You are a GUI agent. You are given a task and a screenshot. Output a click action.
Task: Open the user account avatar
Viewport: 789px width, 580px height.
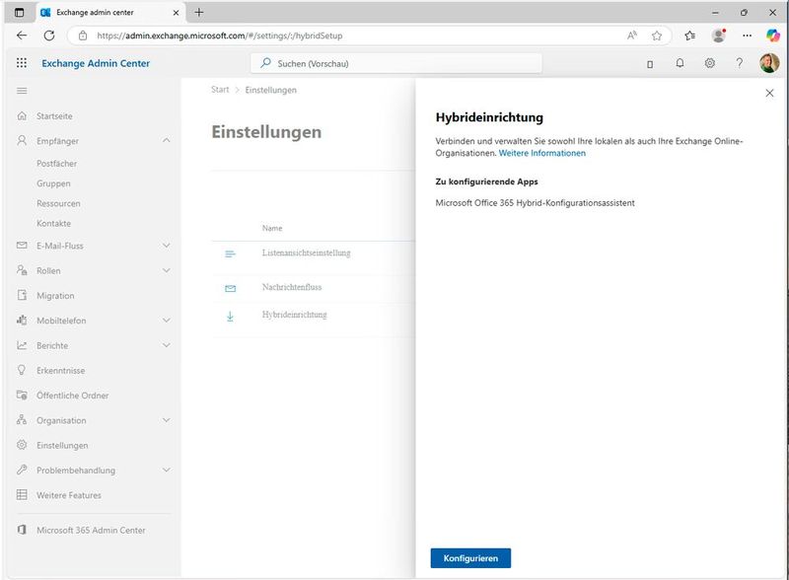pos(769,63)
